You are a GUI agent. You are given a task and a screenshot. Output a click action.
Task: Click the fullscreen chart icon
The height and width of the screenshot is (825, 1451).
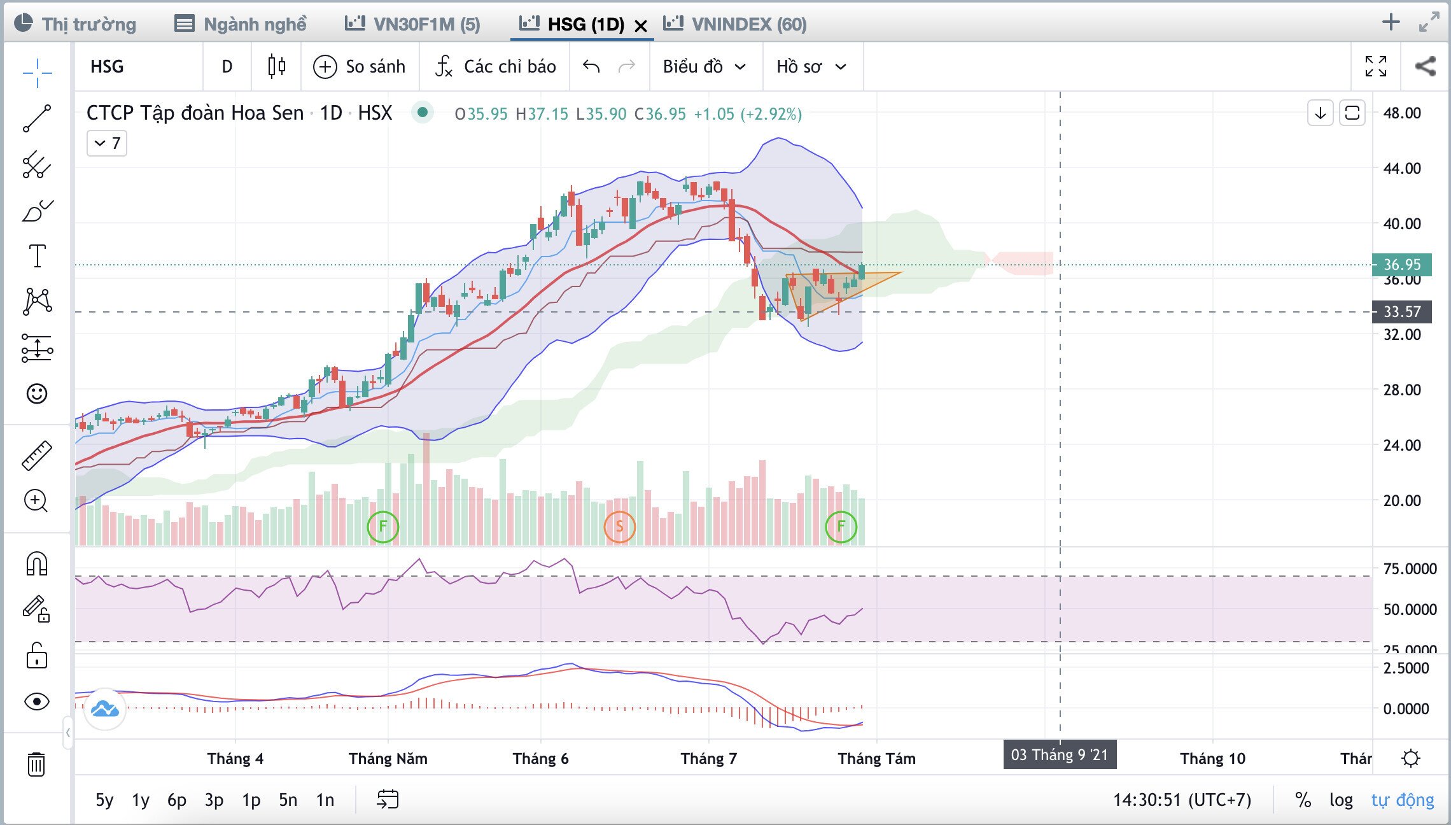pyautogui.click(x=1376, y=66)
